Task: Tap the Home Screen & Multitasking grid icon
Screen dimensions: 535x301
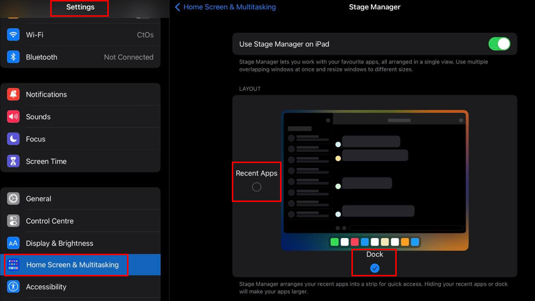Action: [x=13, y=265]
